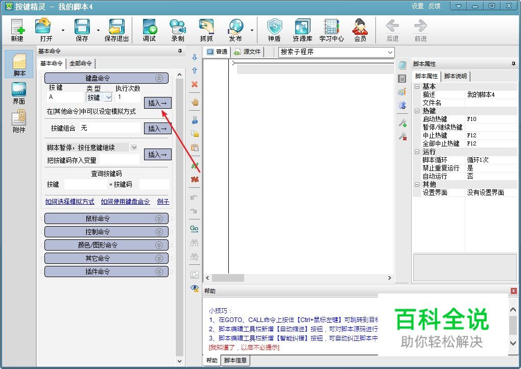The height and width of the screenshot is (369, 521).
Task: Select the 脚本 sidebar icon
Action: coord(19,64)
